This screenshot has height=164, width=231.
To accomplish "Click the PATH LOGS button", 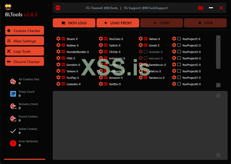I will [x=74, y=23].
